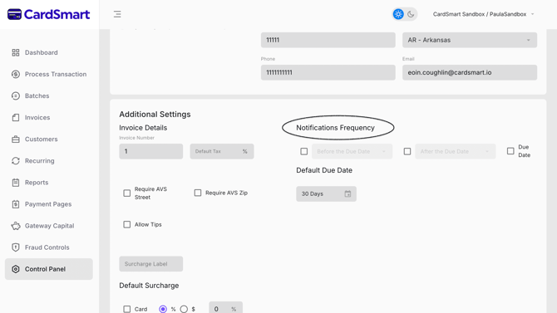Click the Control Panel gear icon
557x313 pixels.
tap(16, 269)
